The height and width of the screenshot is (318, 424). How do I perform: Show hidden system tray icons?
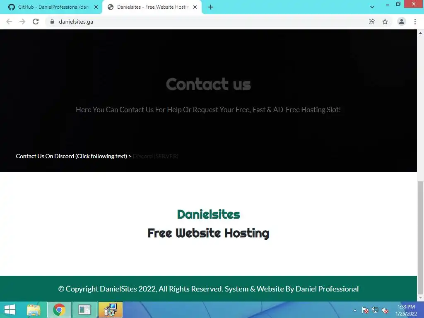click(x=355, y=310)
